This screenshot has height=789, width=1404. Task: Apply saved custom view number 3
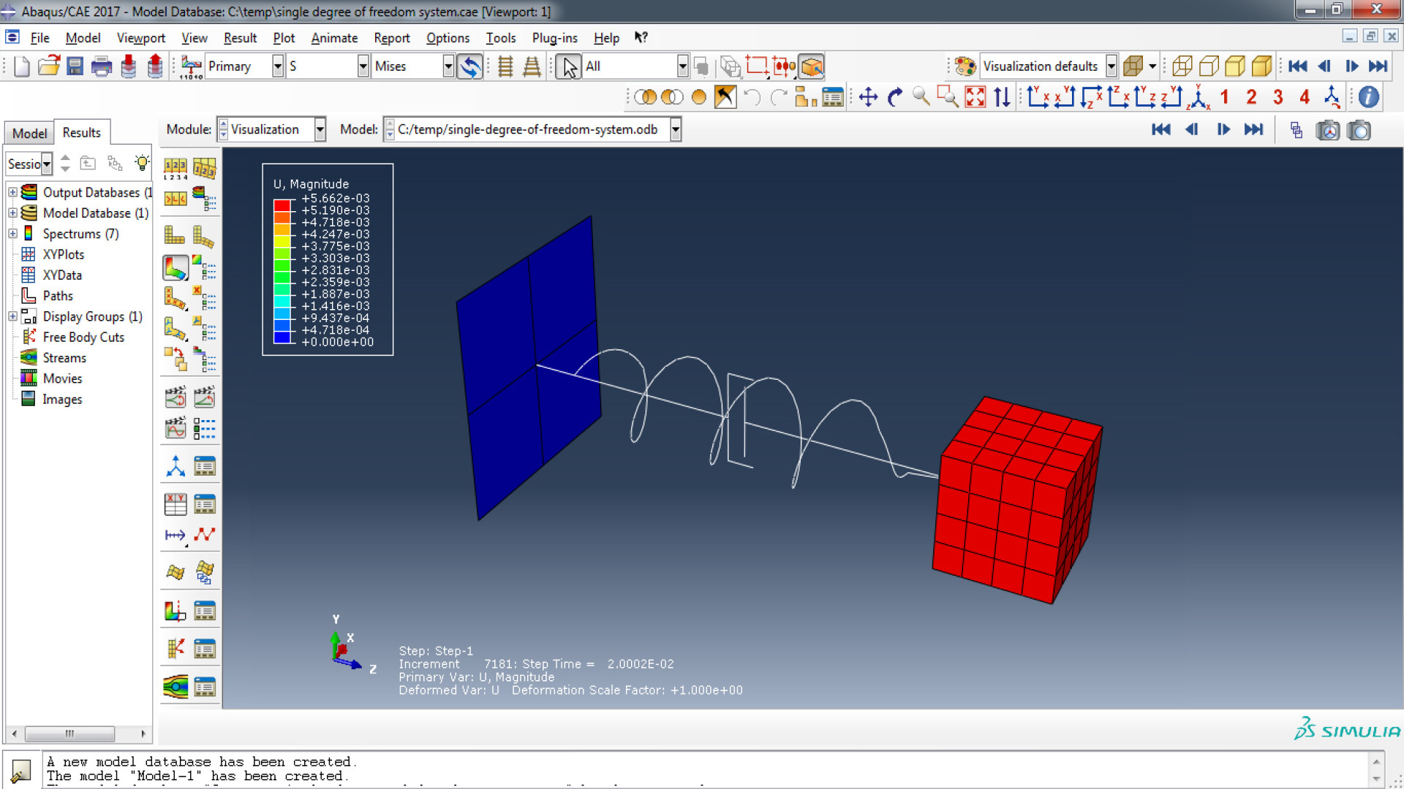1277,97
